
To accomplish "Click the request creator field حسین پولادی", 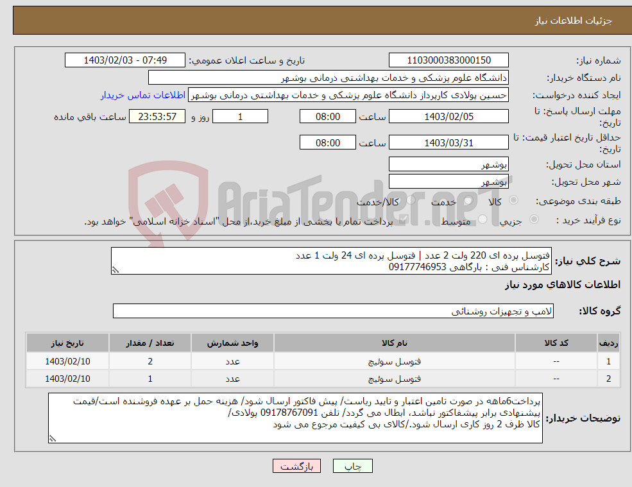I will point(348,95).
